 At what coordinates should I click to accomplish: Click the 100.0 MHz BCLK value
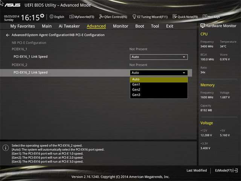(207, 60)
